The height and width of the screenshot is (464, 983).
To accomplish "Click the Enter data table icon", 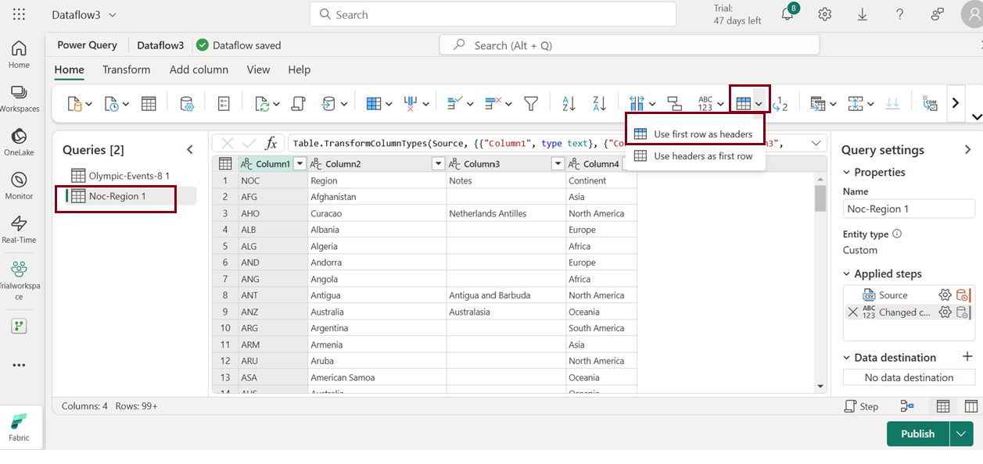I will 149,103.
